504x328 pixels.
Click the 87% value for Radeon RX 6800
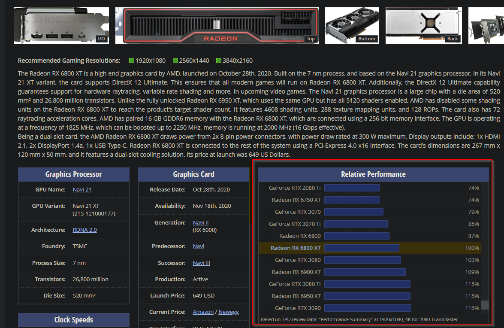pyautogui.click(x=474, y=236)
